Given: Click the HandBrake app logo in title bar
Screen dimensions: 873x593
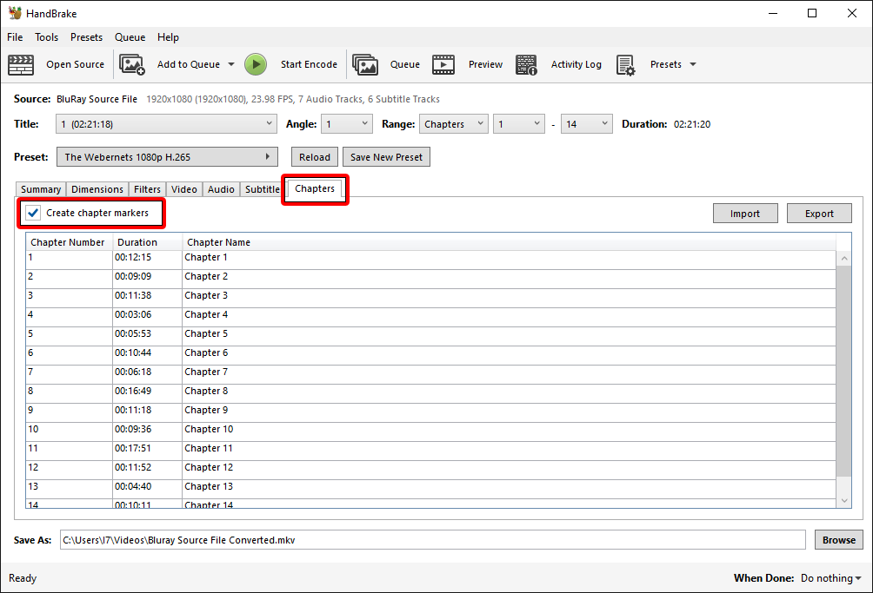Looking at the screenshot, I should pyautogui.click(x=15, y=13).
